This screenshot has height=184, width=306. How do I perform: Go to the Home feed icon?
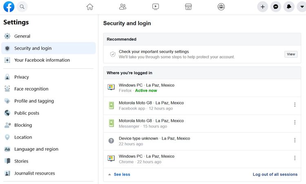(x=90, y=7)
